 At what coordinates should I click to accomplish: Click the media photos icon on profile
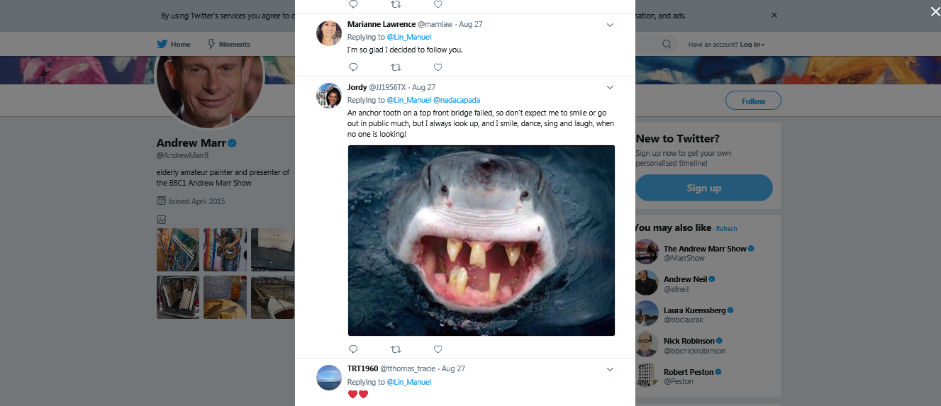tap(161, 220)
